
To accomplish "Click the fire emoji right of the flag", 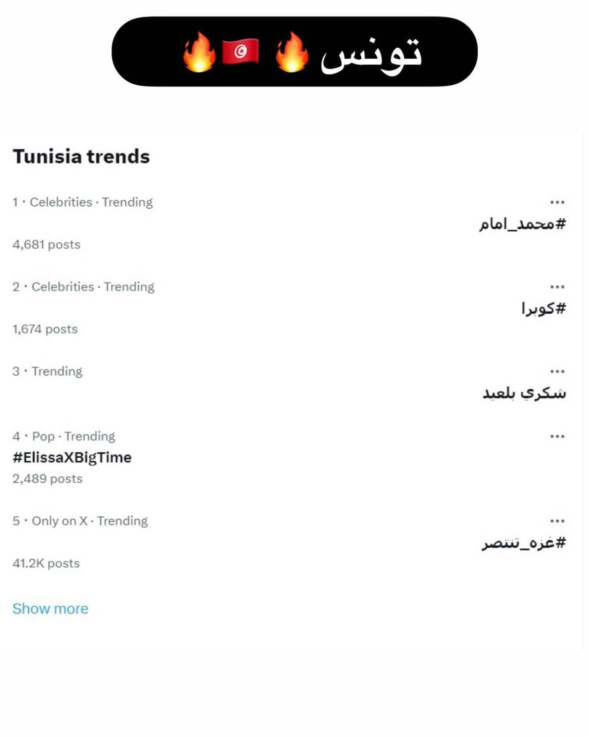I will tap(292, 52).
